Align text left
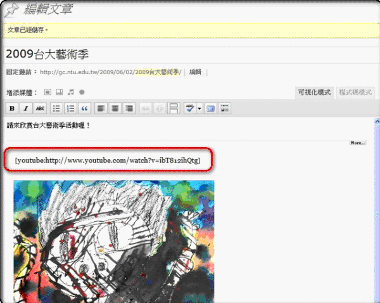The height and width of the screenshot is (303, 380). point(101,108)
